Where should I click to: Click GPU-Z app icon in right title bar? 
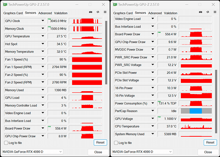115,5
